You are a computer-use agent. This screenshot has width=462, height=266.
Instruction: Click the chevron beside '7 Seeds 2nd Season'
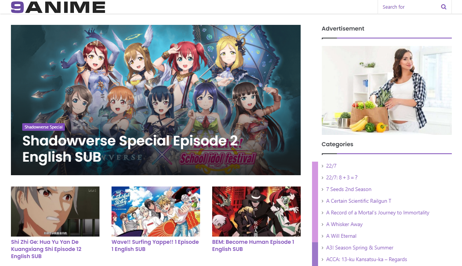pos(323,189)
